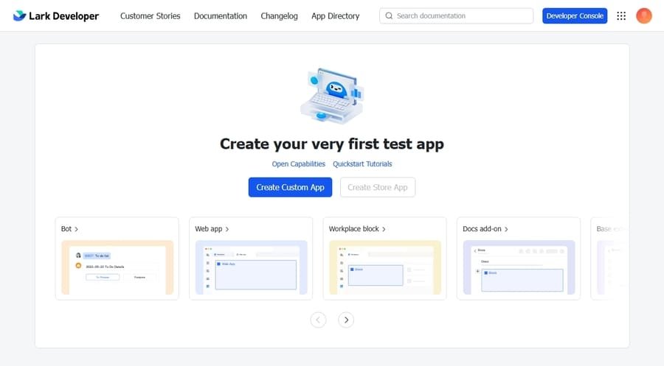Browse the App Directory

tap(335, 15)
